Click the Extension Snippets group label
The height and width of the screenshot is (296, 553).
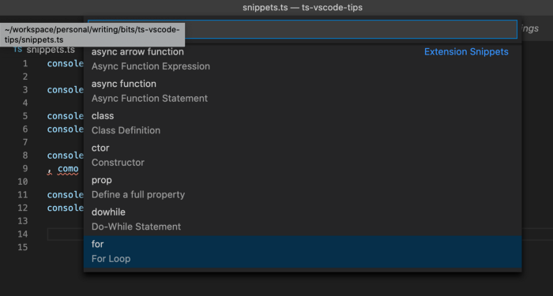click(466, 52)
